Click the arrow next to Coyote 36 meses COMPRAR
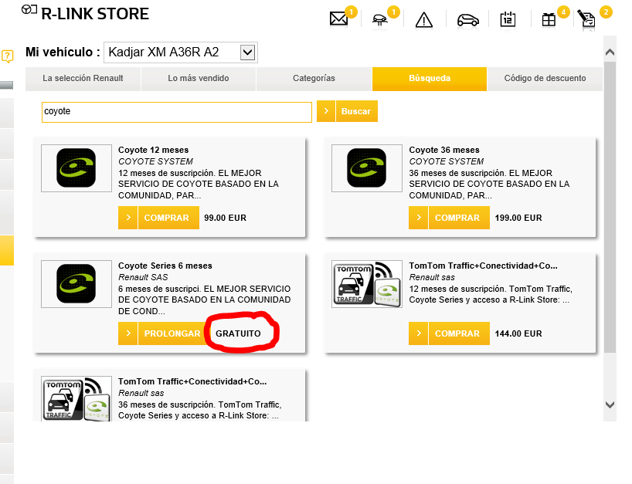 pos(419,218)
